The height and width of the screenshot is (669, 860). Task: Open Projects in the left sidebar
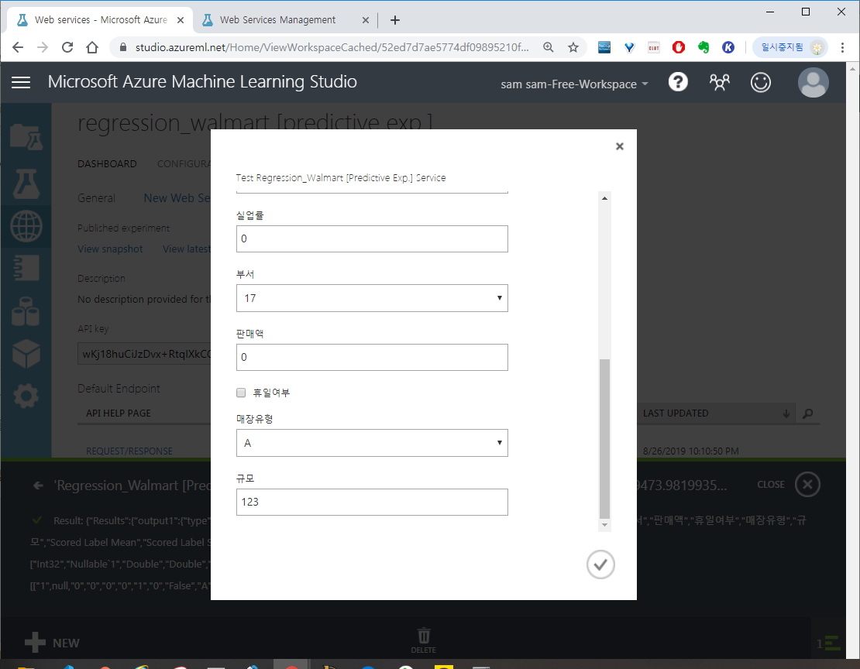pyautogui.click(x=26, y=137)
